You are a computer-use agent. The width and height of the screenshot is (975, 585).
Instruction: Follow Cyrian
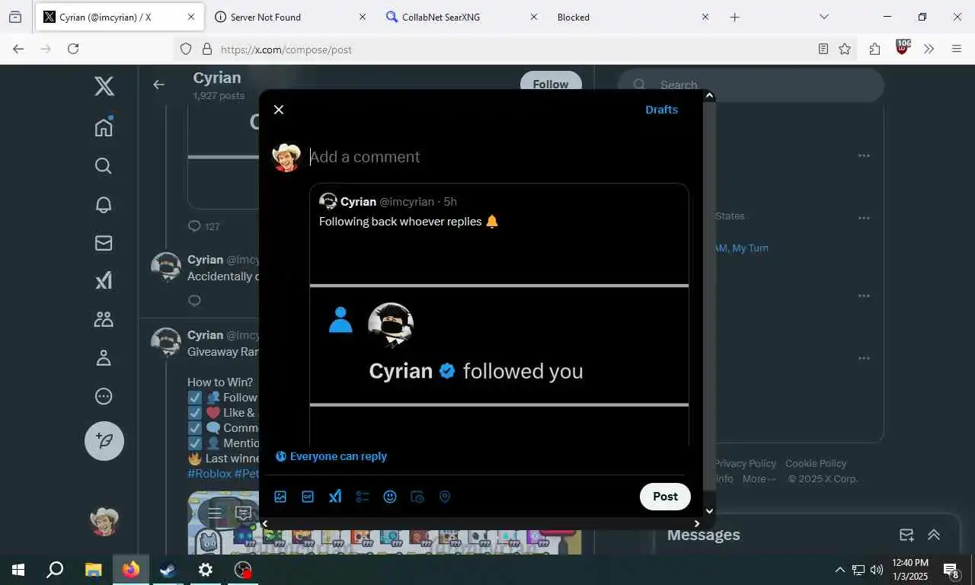pyautogui.click(x=551, y=85)
